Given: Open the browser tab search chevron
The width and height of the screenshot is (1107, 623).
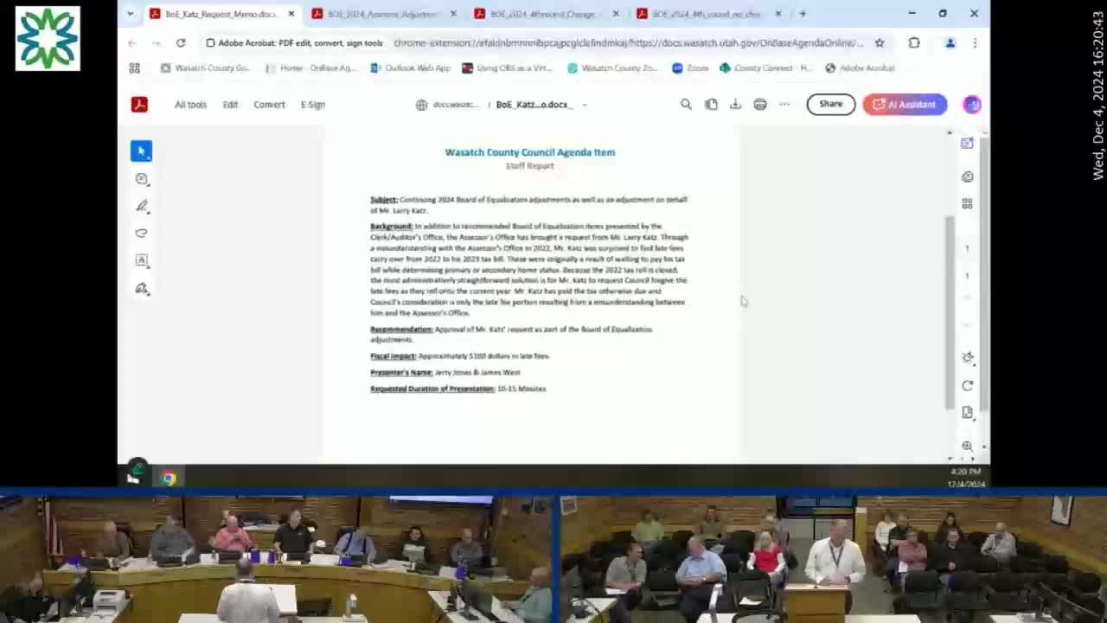Looking at the screenshot, I should pyautogui.click(x=130, y=14).
